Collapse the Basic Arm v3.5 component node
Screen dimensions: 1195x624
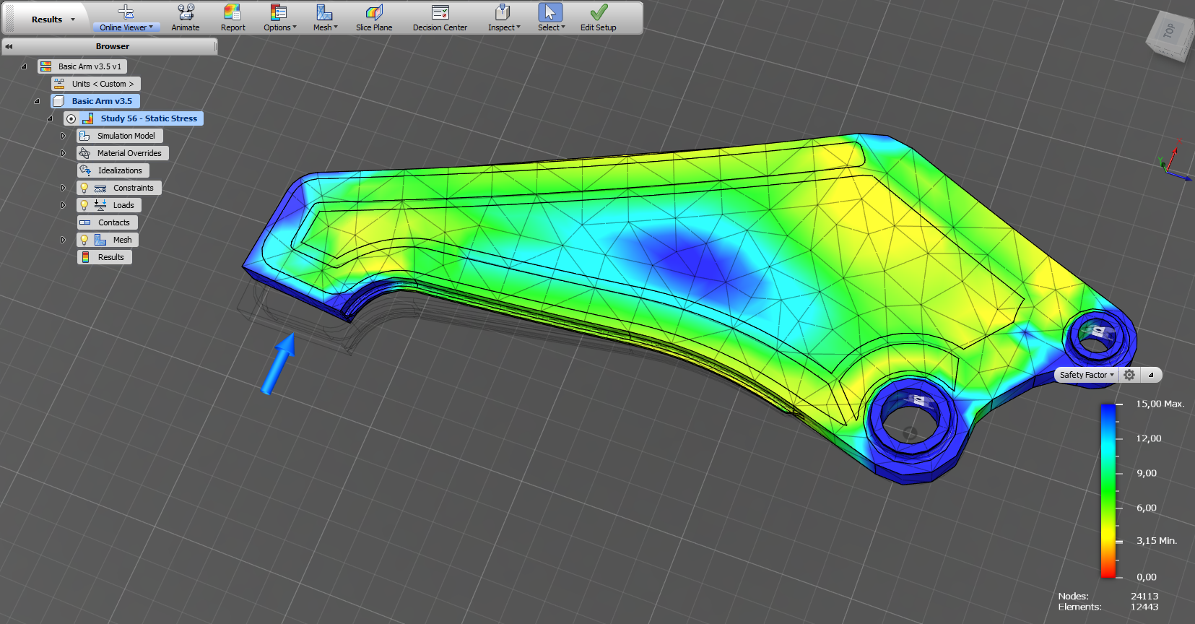click(x=37, y=101)
